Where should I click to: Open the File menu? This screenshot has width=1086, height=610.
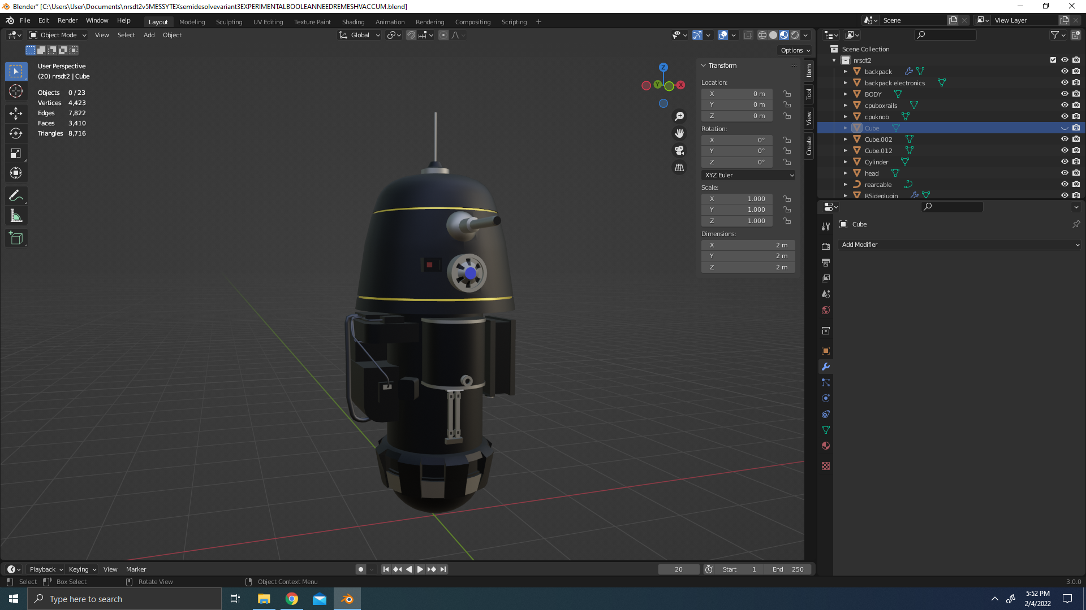(25, 20)
